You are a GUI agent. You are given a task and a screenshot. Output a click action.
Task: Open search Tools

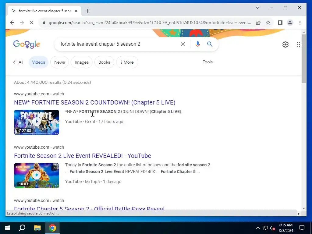(207, 62)
